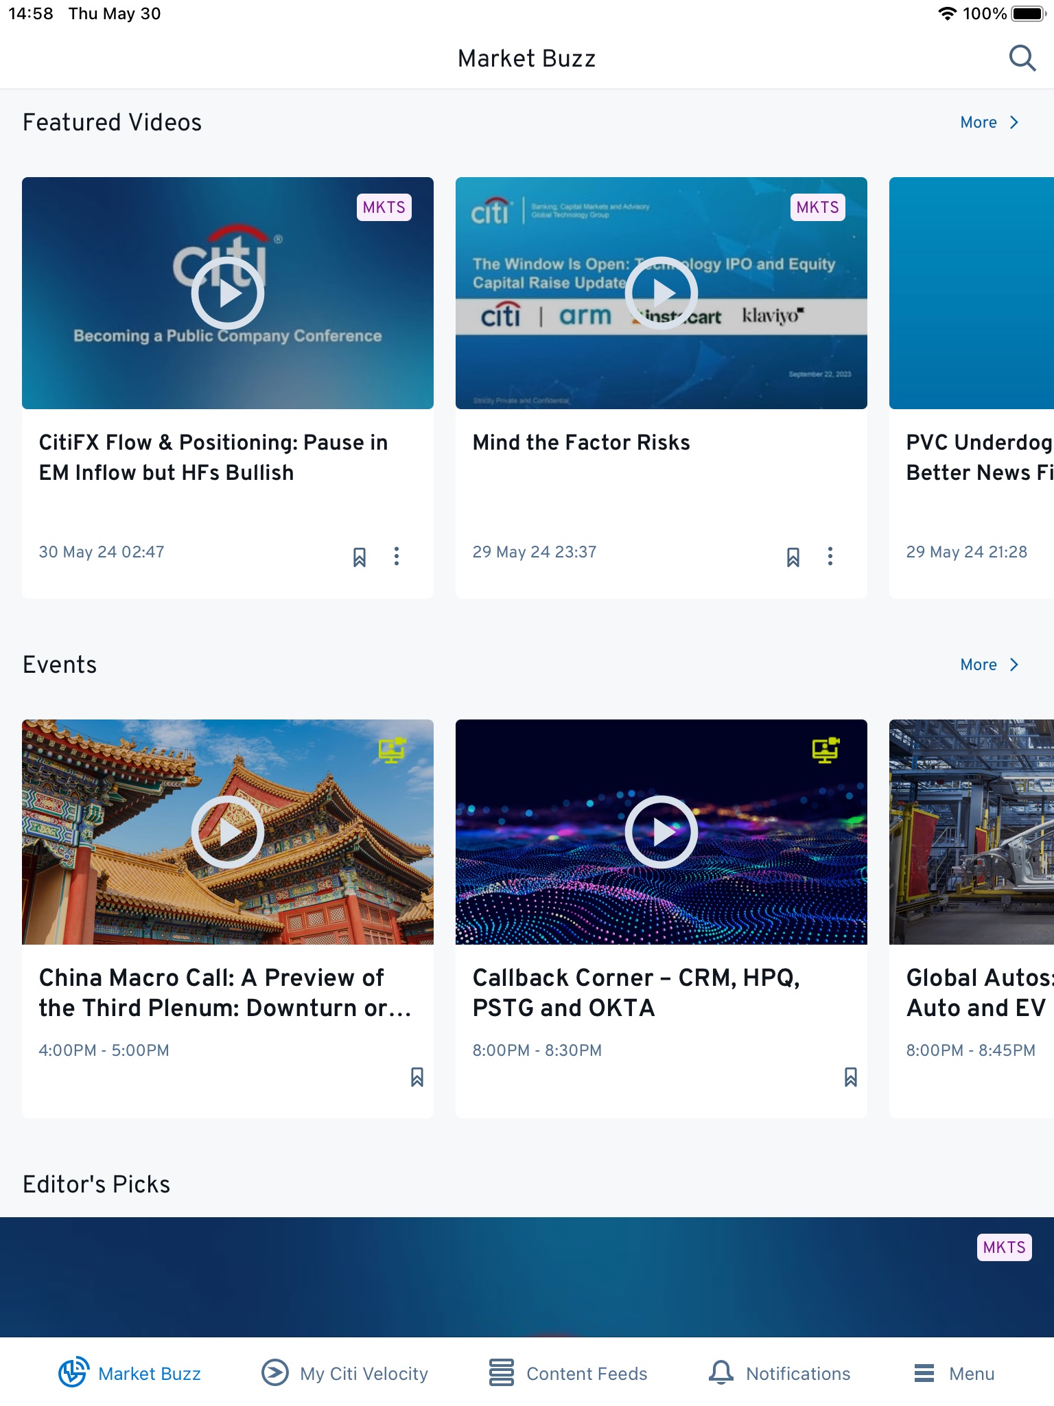
Task: Play the Mind the Factor Risks video
Action: pyautogui.click(x=661, y=293)
